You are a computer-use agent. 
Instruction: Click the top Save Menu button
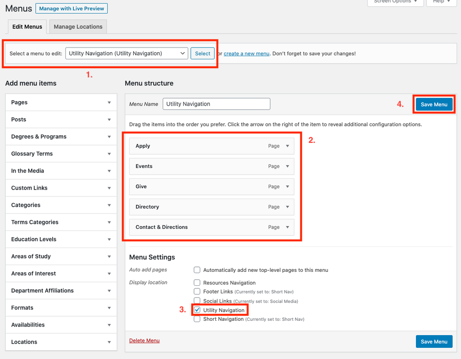(x=434, y=104)
